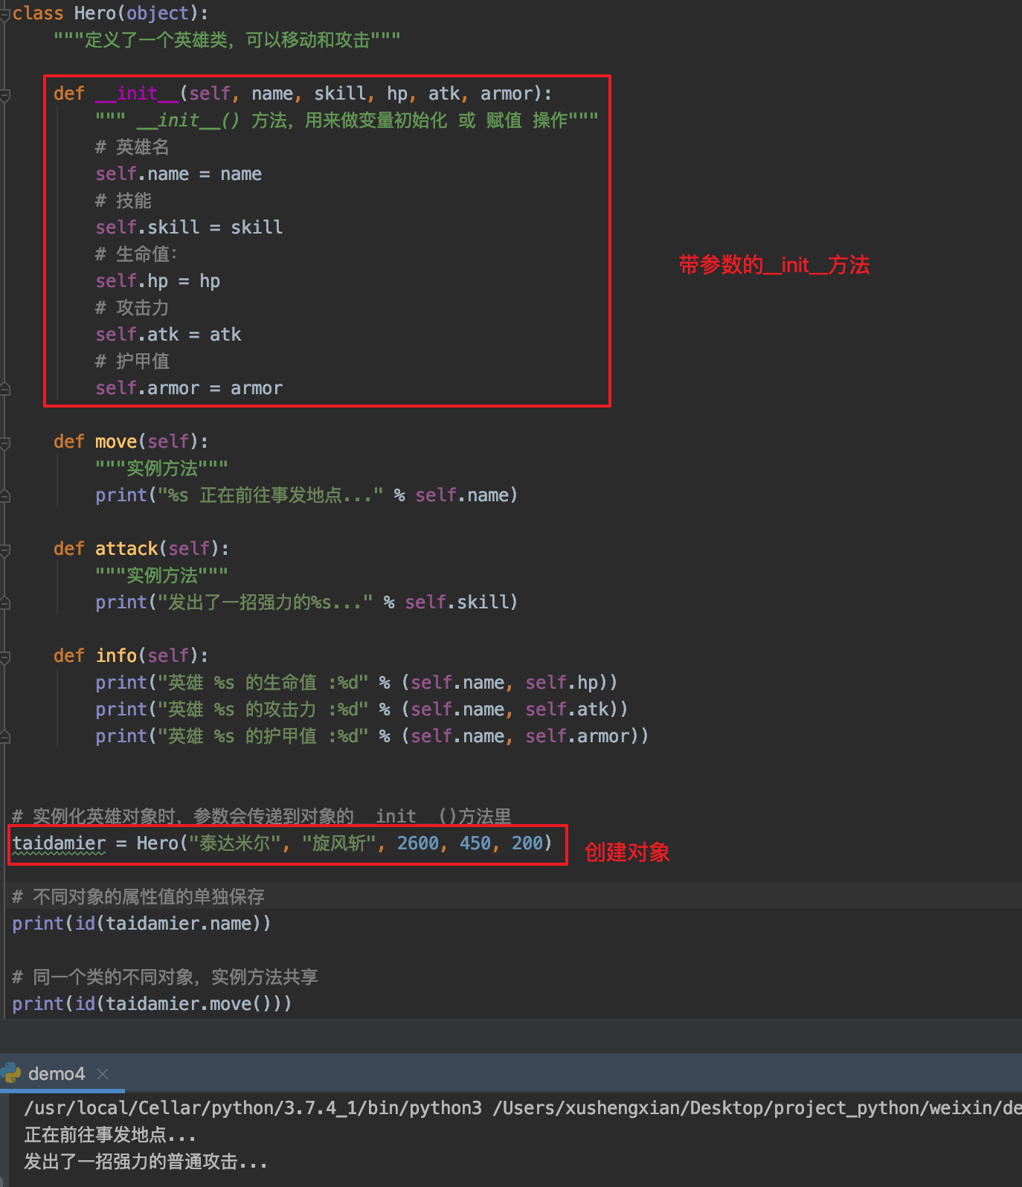Screen dimensions: 1022x1187
Task: Click the comment '# 攻击力'
Action: 132,308
